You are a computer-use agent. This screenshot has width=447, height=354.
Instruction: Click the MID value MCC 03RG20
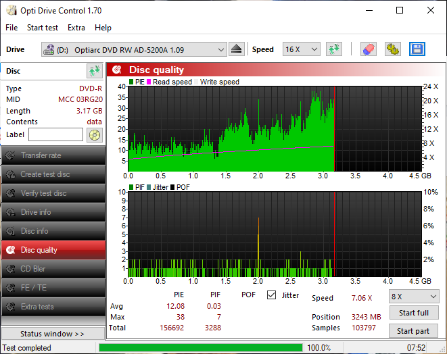(80, 99)
